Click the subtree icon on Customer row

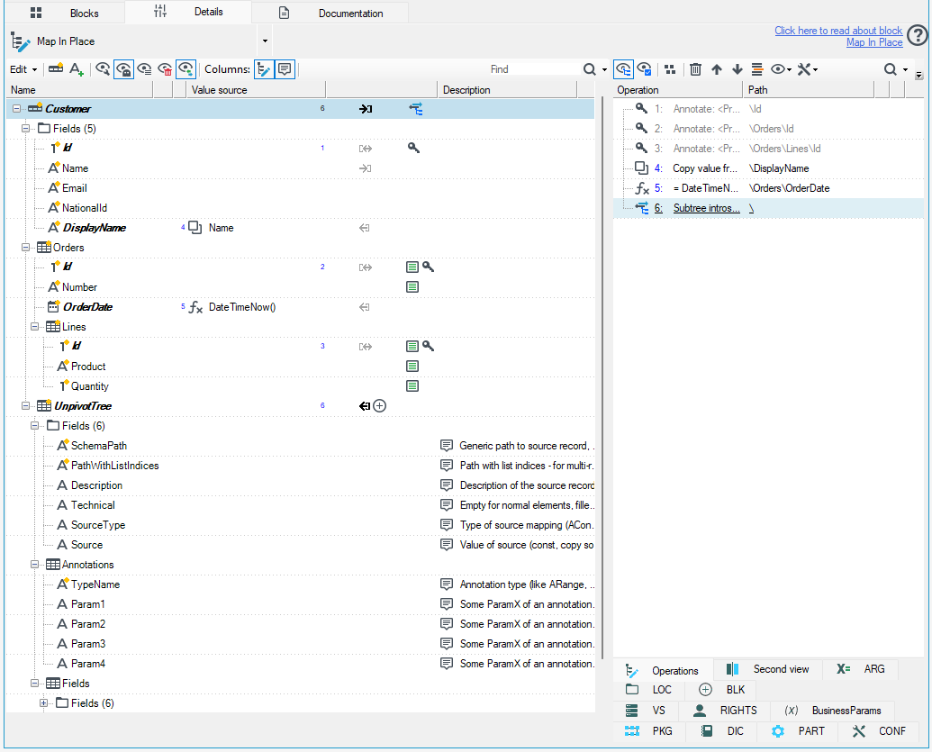tap(415, 109)
